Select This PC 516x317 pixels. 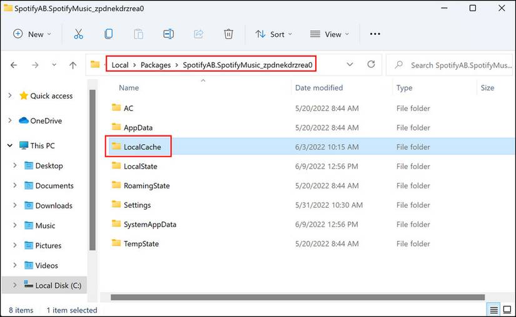pyautogui.click(x=43, y=145)
